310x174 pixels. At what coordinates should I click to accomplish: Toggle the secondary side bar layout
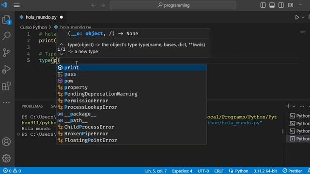pos(281,5)
